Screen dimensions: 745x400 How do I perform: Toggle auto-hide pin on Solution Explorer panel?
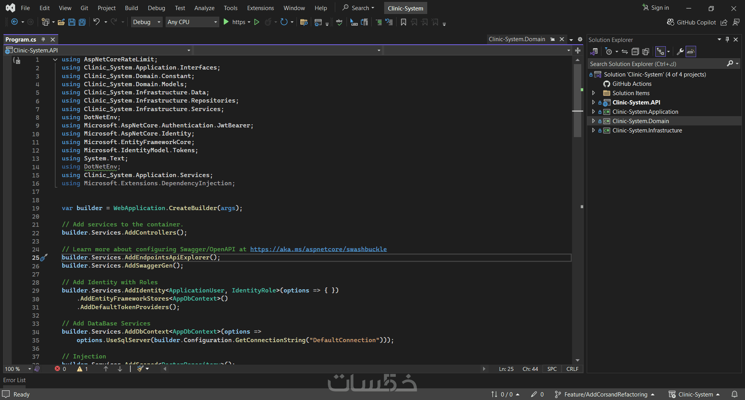(728, 40)
